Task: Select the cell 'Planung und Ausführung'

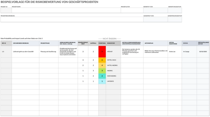Action: [x=49, y=52]
